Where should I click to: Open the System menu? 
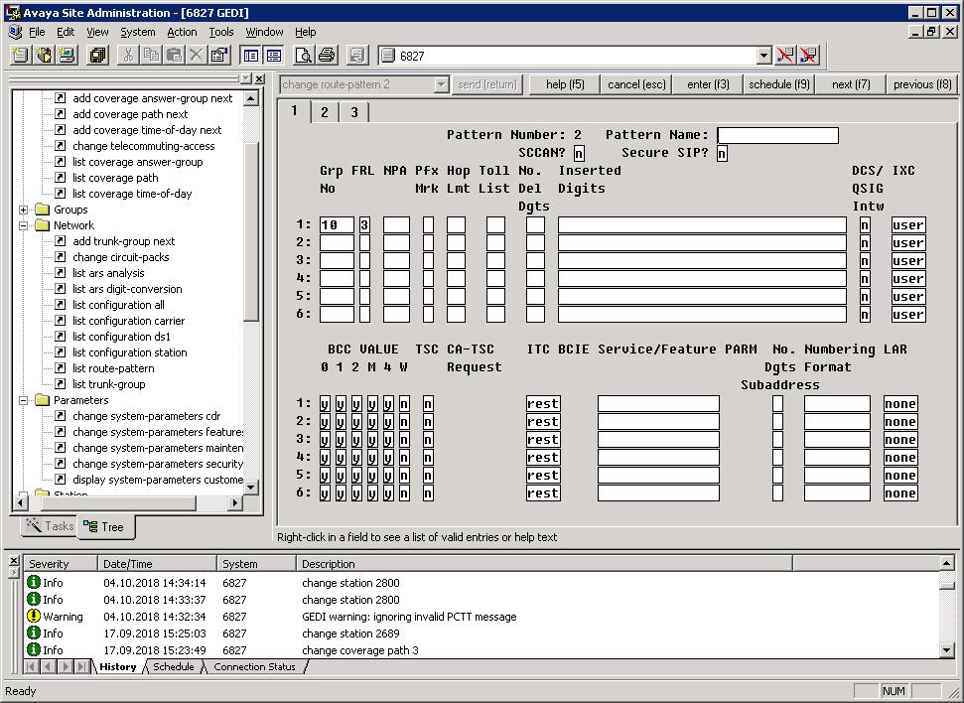(138, 32)
